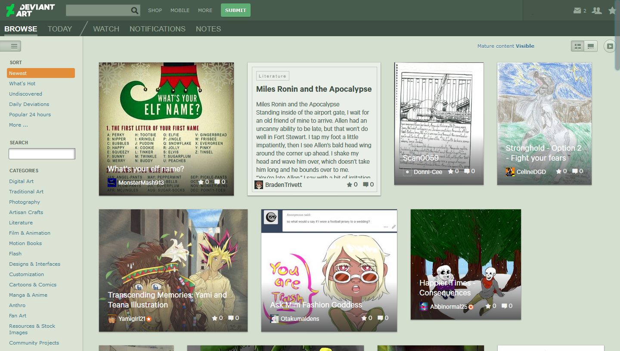Select the BROWSE tab
The height and width of the screenshot is (351, 620).
(21, 29)
